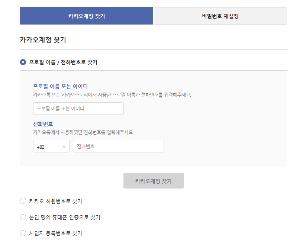
Task: Click the hint 카카오톡에서 사용하였던 전화번호를 입력해주세요
Action: [x=83, y=132]
